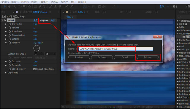Enable the 对齐 snapping checkbox

(x=99, y=7)
